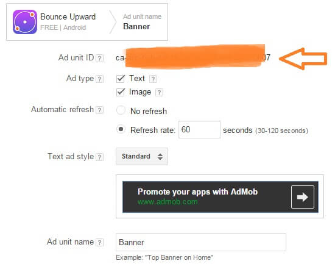
Task: Select the No refresh radio option
Action: coord(121,110)
